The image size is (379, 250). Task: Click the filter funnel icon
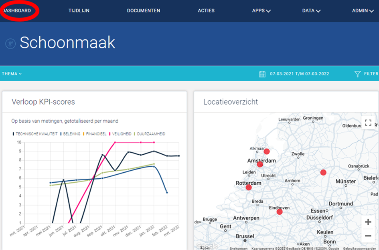click(x=357, y=74)
